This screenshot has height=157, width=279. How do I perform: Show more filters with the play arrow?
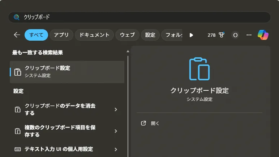pos(191,35)
